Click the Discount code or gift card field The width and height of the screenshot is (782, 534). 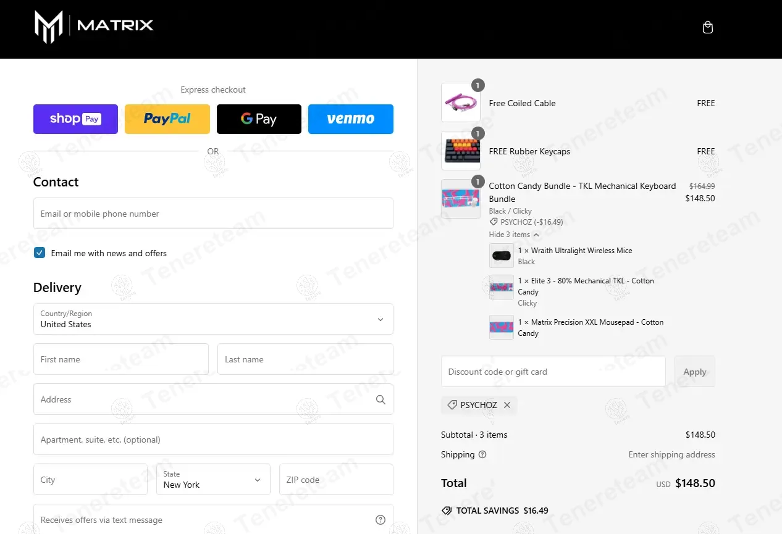553,372
